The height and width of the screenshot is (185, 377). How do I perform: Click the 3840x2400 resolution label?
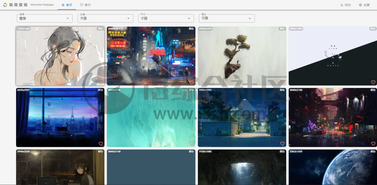pyautogui.click(x=205, y=29)
